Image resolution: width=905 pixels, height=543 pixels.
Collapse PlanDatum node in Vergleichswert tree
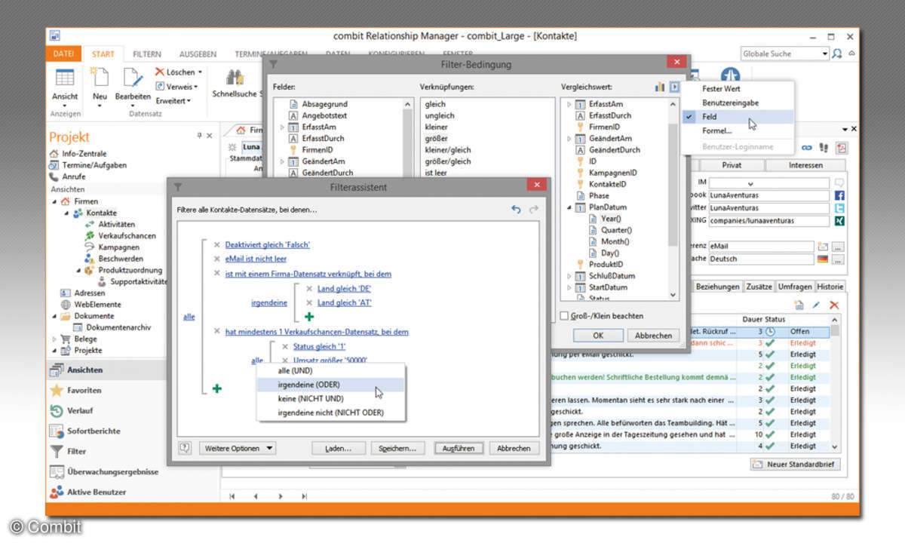[570, 207]
